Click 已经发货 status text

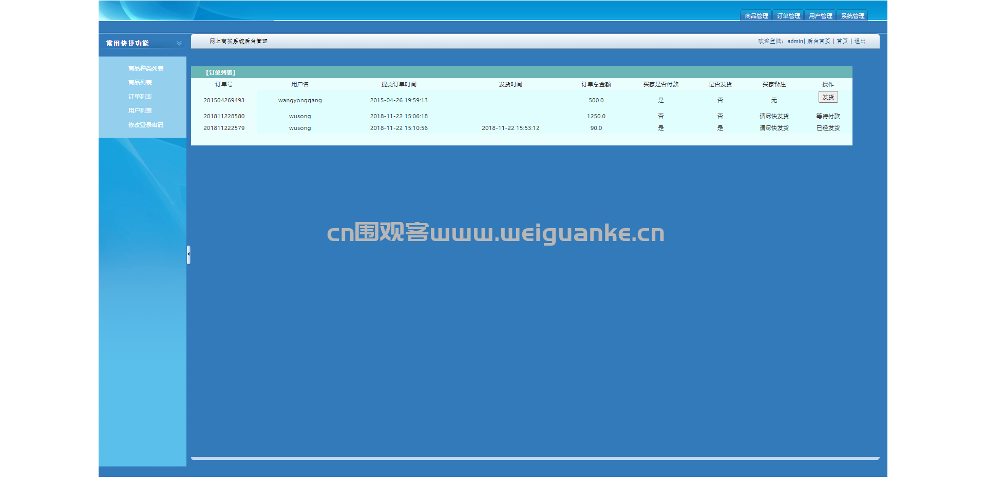[x=828, y=128]
